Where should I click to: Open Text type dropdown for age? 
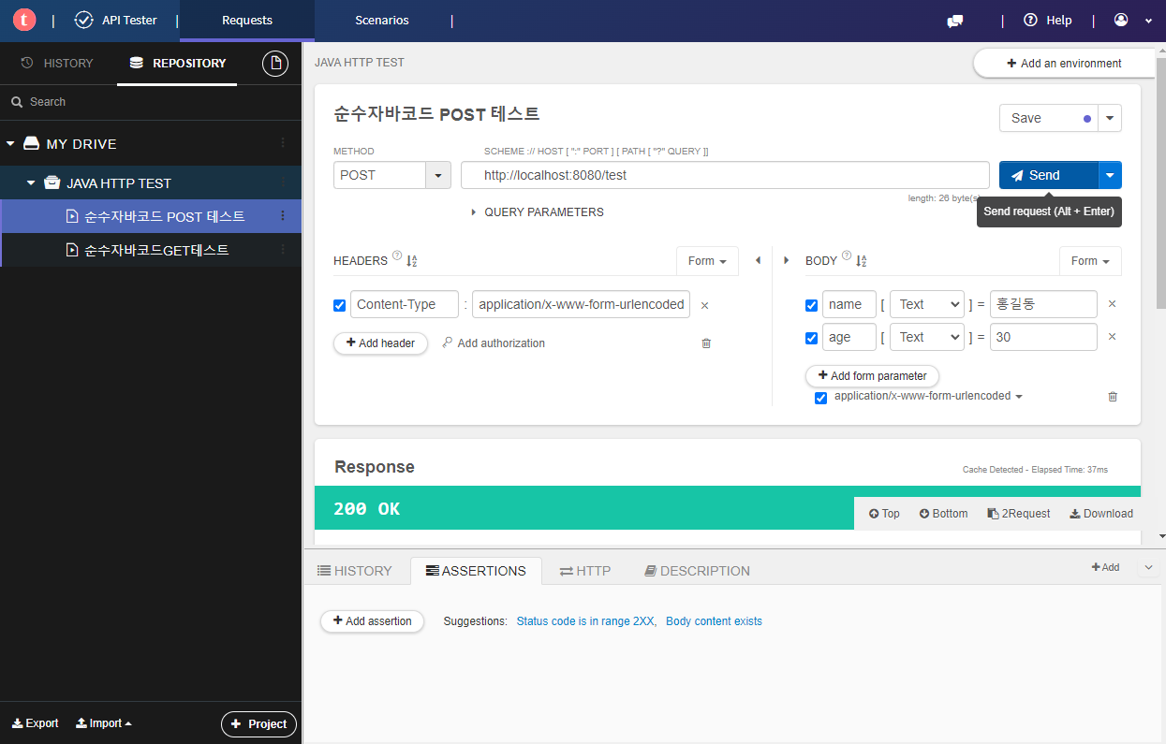(x=927, y=337)
